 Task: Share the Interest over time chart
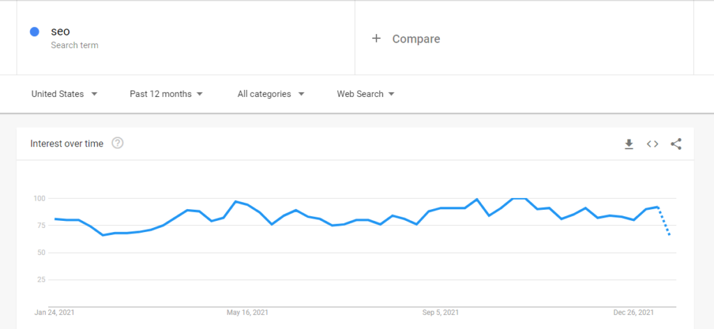(x=676, y=144)
